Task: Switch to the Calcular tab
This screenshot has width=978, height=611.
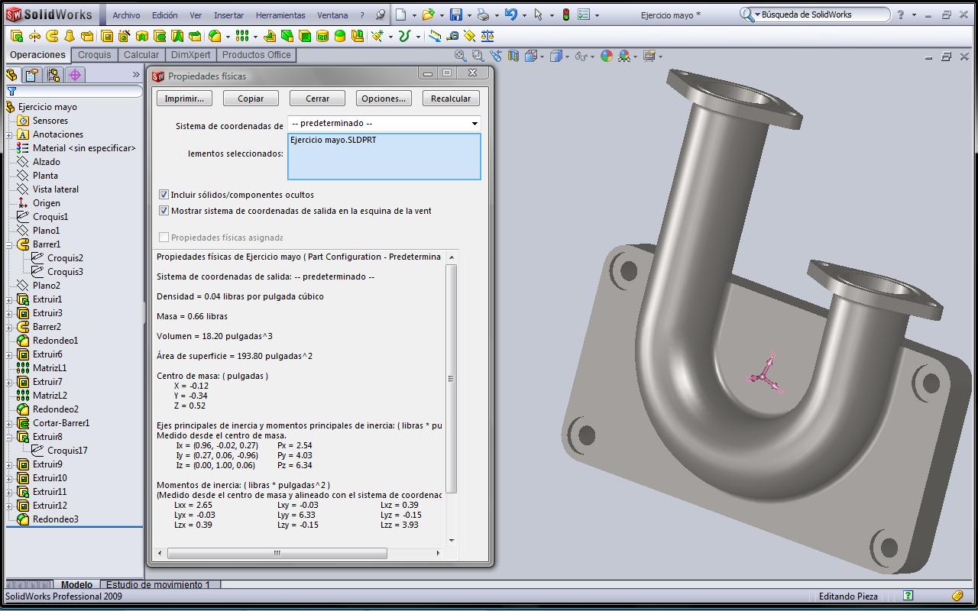Action: point(141,55)
